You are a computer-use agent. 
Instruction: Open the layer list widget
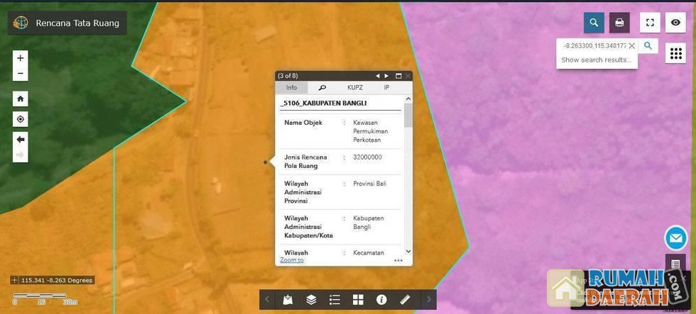coord(311,300)
